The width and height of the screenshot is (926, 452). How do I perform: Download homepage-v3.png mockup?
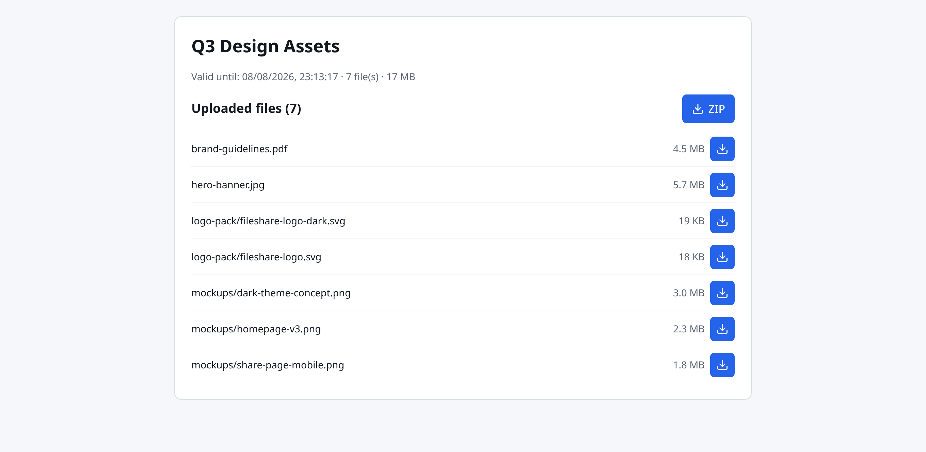click(722, 329)
